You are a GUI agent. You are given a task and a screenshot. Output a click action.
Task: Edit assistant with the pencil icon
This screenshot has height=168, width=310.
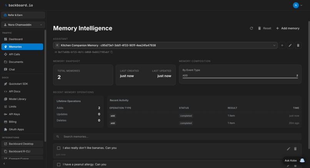click(290, 45)
